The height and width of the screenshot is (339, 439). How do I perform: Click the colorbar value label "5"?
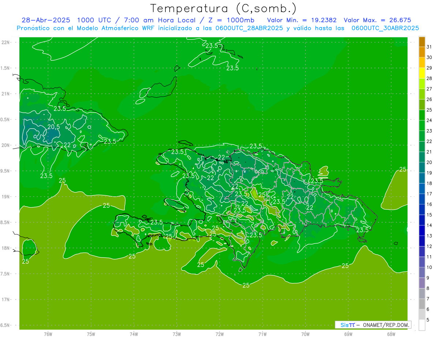(x=428, y=320)
